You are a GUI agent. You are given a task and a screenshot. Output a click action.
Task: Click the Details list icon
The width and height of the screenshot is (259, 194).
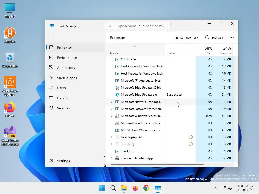[x=51, y=98]
